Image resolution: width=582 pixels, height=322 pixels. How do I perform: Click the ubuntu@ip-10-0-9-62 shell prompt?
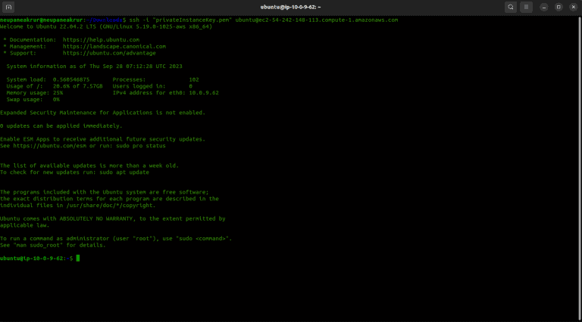coord(34,259)
